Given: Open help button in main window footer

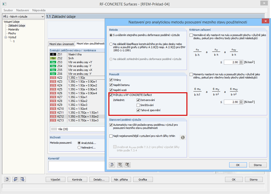Looking at the screenshot, I should pos(7,179).
